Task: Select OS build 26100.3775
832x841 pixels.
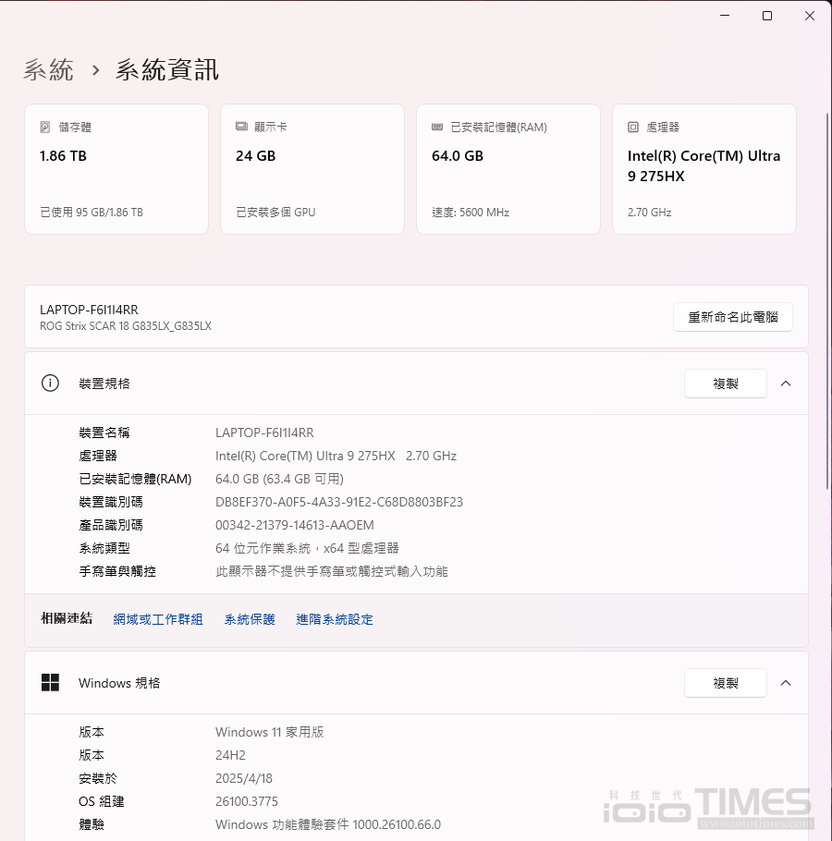Action: pos(247,801)
